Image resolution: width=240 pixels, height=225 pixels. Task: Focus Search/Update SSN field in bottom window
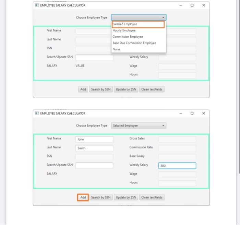click(x=94, y=166)
